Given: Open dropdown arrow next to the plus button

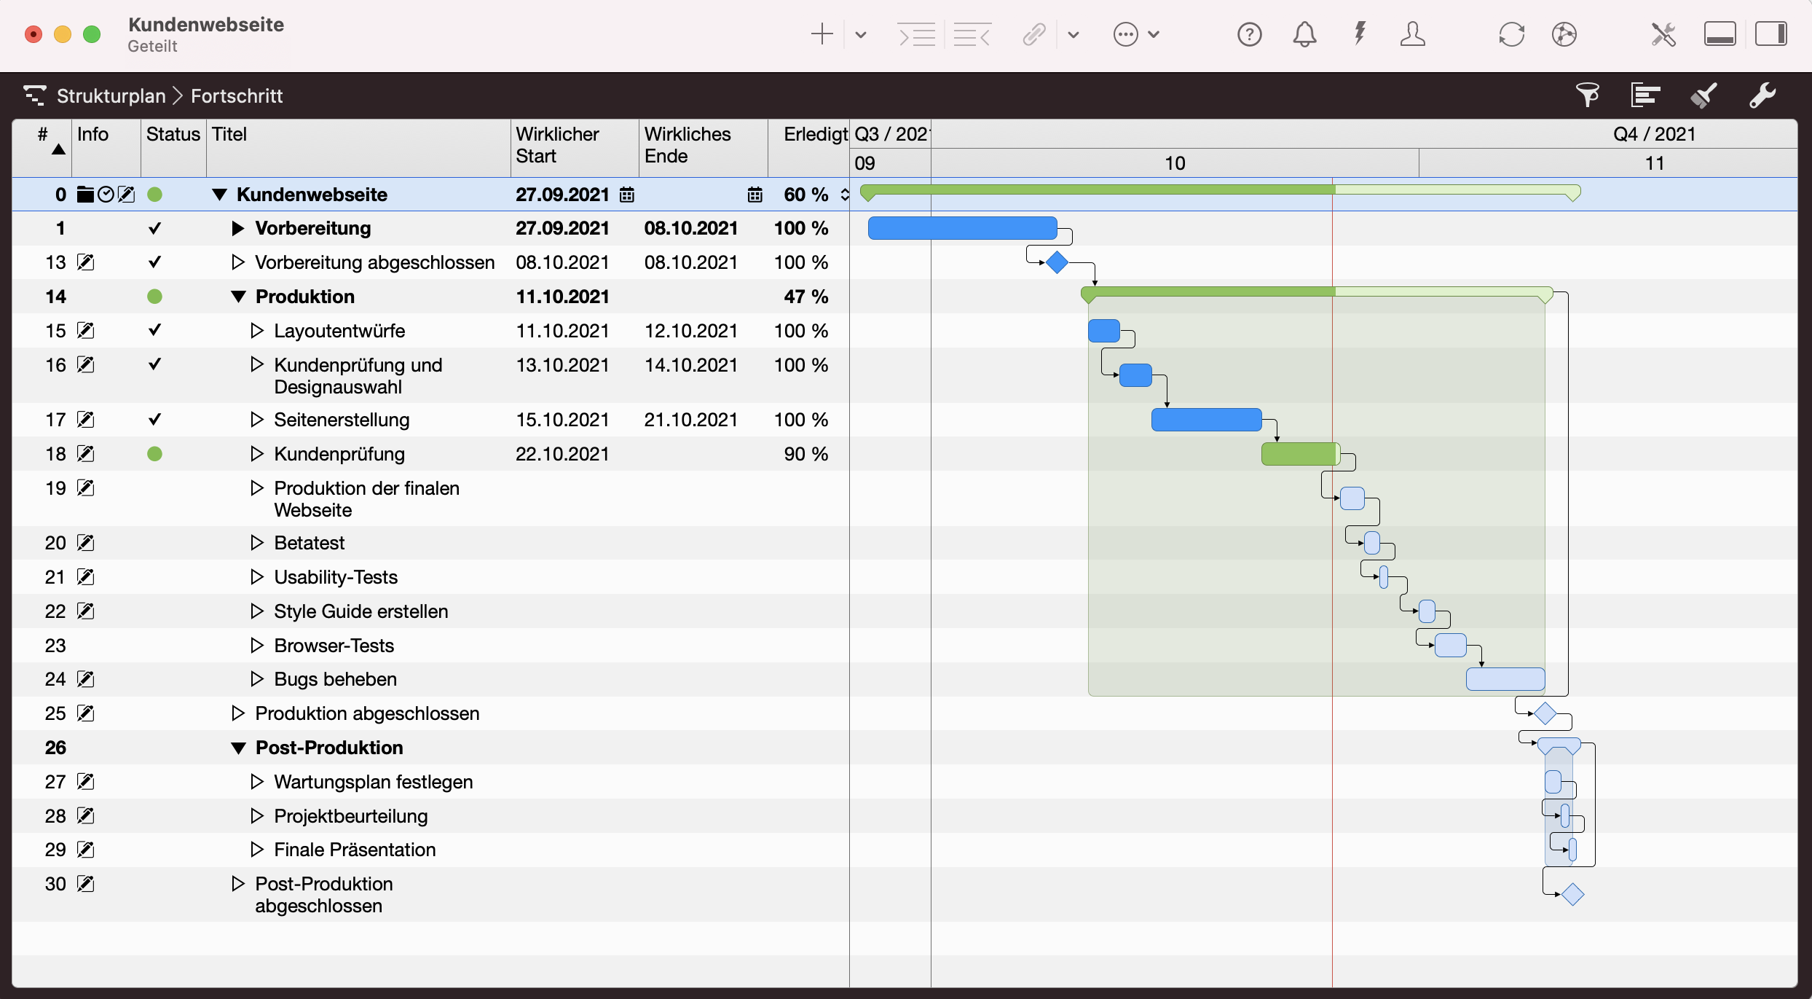Looking at the screenshot, I should (861, 34).
